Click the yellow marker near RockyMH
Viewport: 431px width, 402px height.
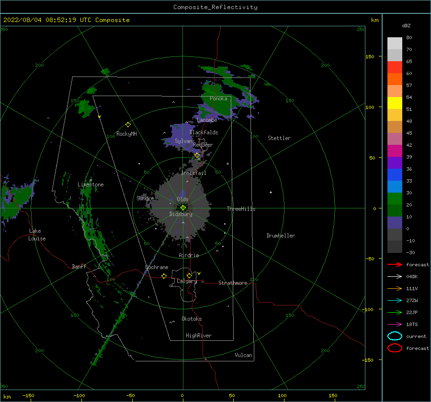point(128,125)
